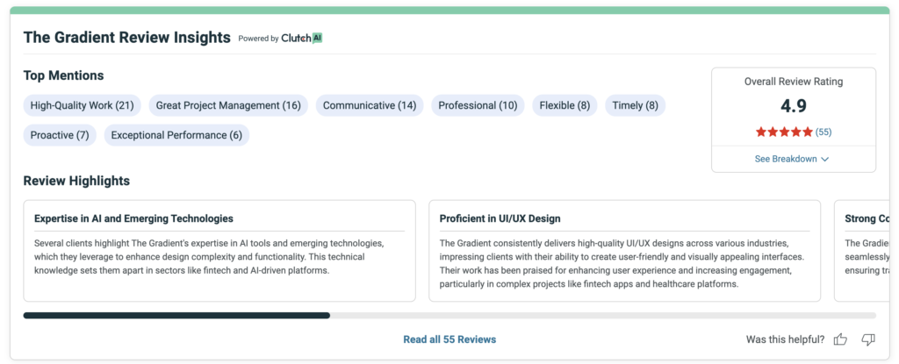The width and height of the screenshot is (899, 364).
Task: Open the Expertise in AI highlight card
Action: click(x=219, y=251)
